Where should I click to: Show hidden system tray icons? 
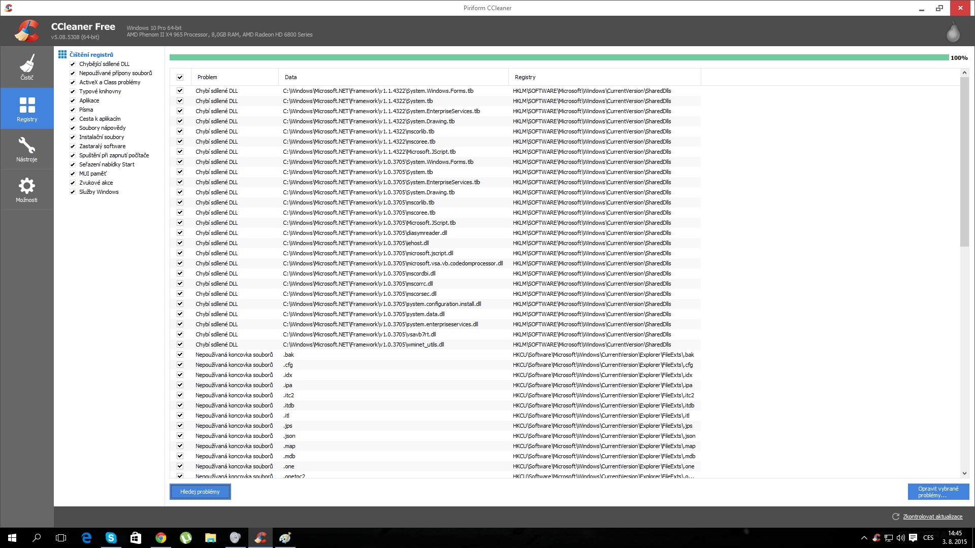coord(864,538)
